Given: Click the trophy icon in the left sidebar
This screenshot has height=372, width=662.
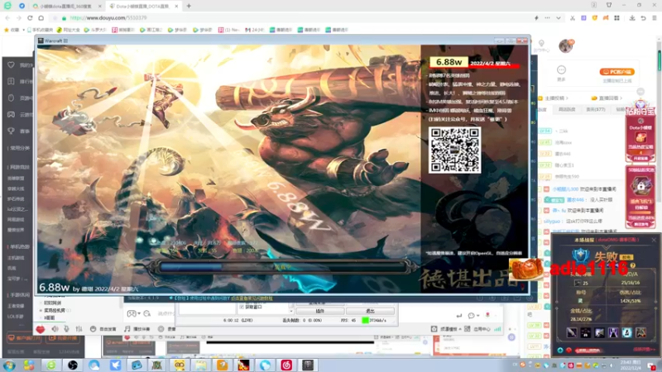Looking at the screenshot, I should pyautogui.click(x=11, y=131).
